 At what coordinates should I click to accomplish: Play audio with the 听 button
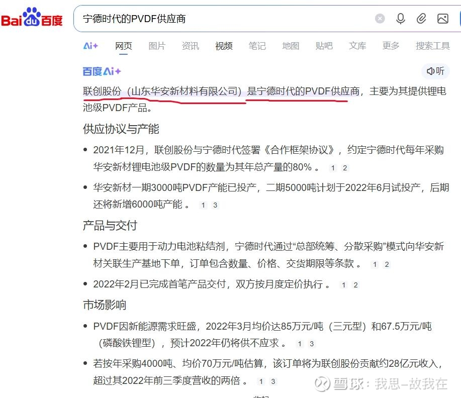pos(435,71)
